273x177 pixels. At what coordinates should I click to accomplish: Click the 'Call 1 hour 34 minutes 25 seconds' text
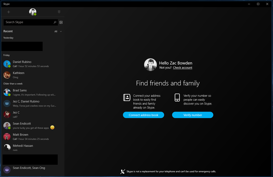(31, 139)
